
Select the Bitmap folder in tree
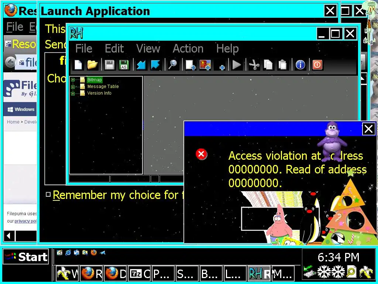point(94,80)
